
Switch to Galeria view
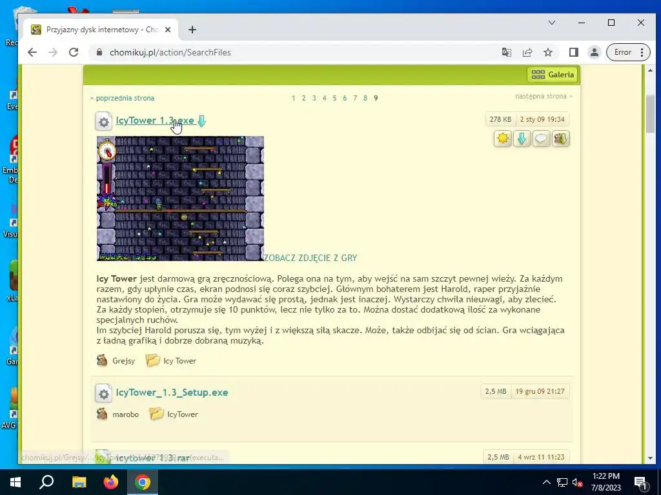pos(553,75)
